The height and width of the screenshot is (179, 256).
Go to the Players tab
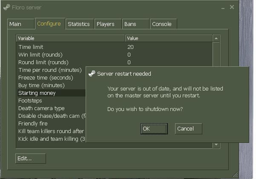(x=108, y=24)
